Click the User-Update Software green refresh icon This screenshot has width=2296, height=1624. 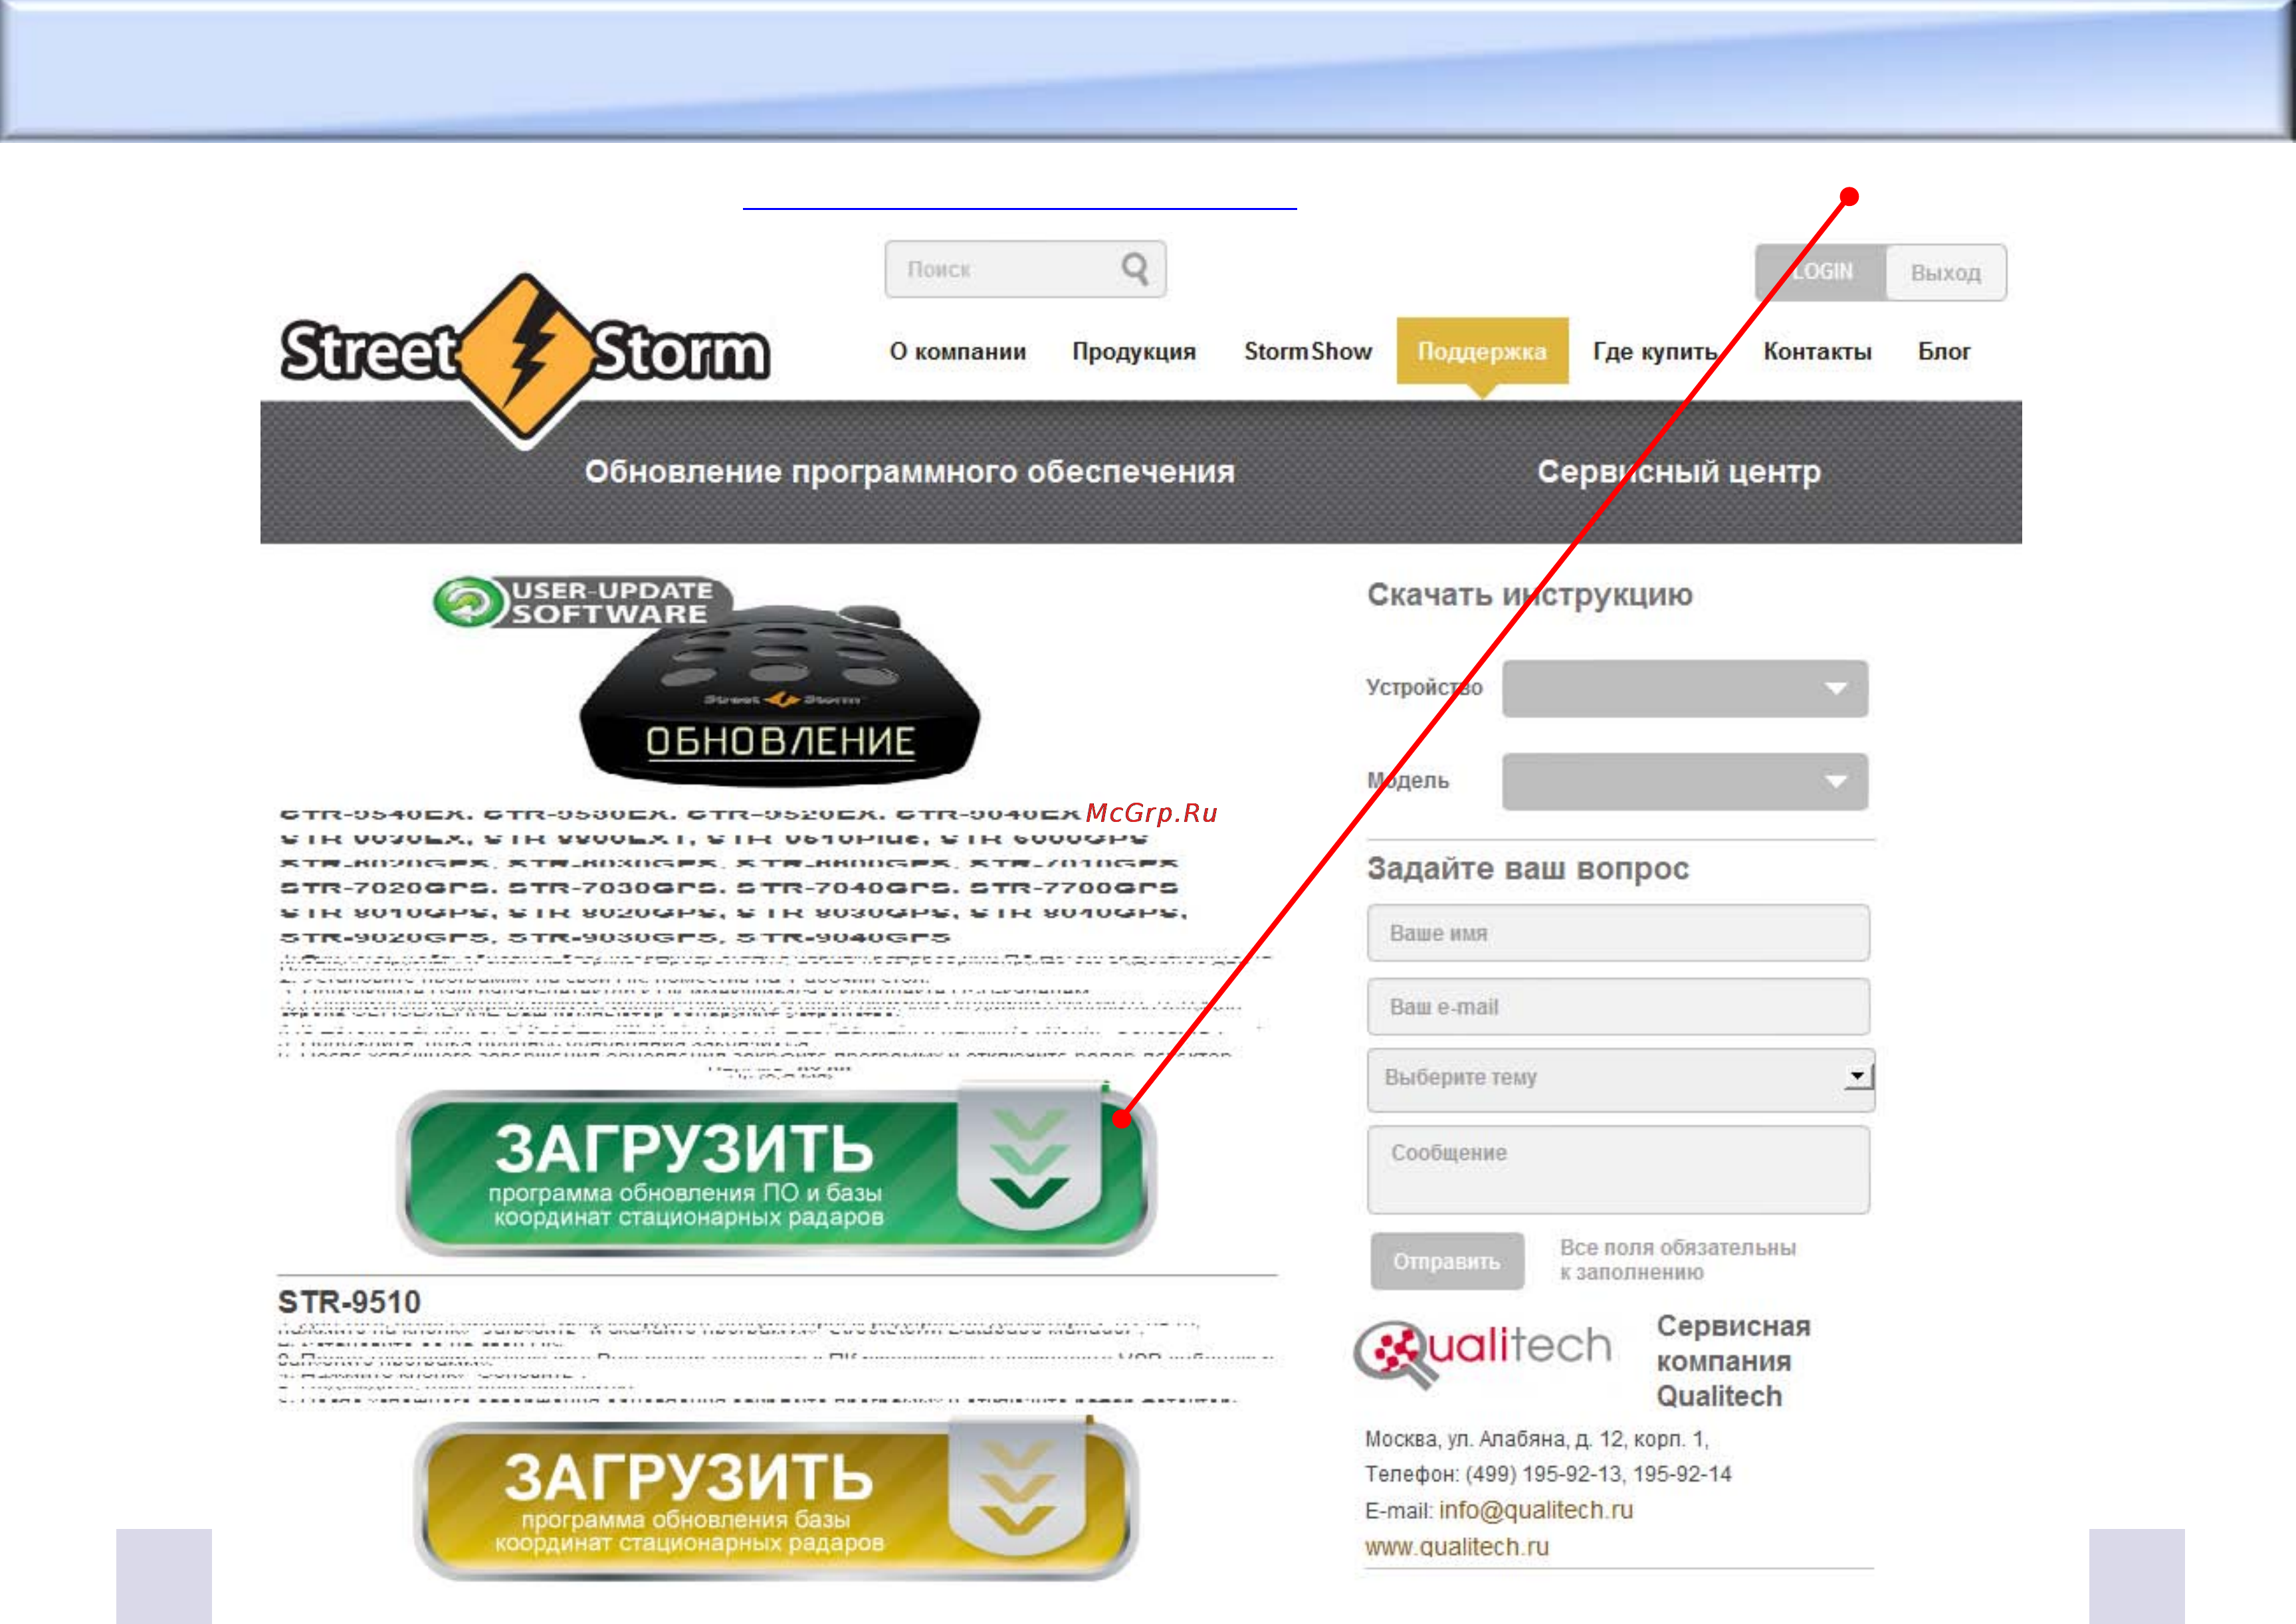point(468,602)
